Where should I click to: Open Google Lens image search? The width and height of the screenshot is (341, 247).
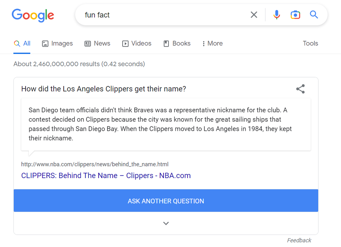(295, 15)
